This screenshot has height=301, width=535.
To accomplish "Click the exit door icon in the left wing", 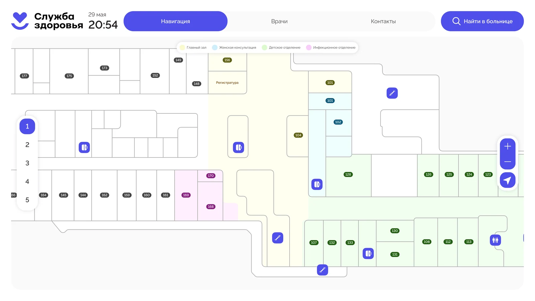I will tap(84, 147).
